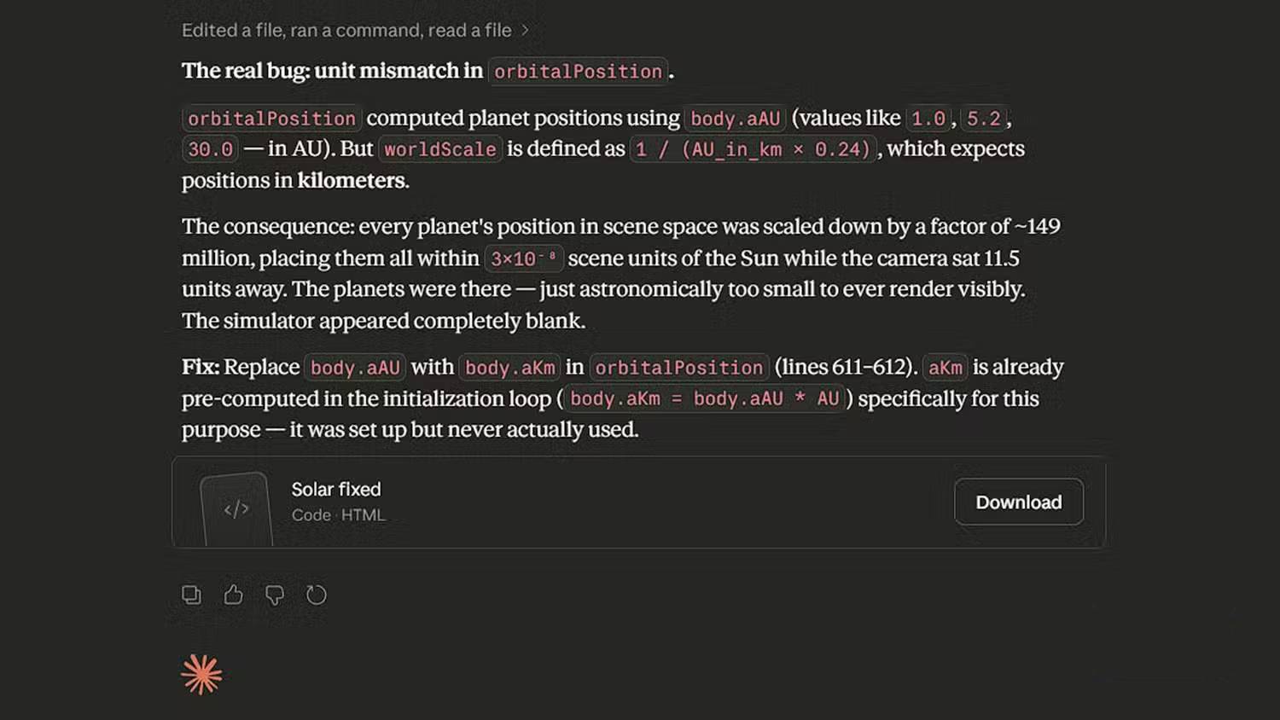Copy the response with the copy icon
Image resolution: width=1280 pixels, height=720 pixels.
tap(191, 595)
